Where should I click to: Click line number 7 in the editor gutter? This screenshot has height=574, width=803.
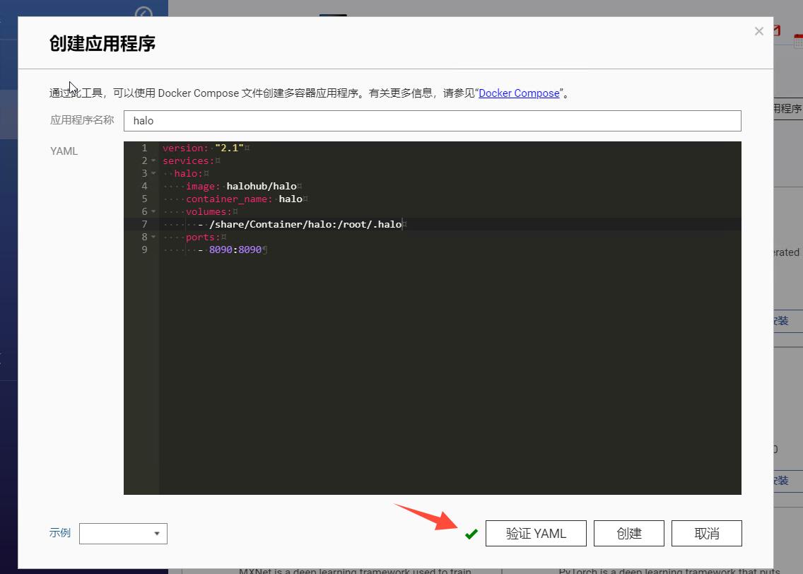(x=144, y=224)
